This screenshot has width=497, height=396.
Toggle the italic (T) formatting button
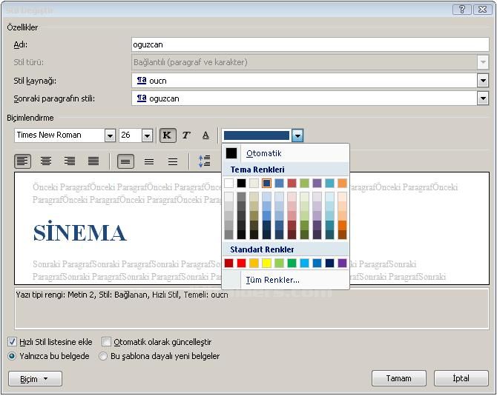coord(186,135)
